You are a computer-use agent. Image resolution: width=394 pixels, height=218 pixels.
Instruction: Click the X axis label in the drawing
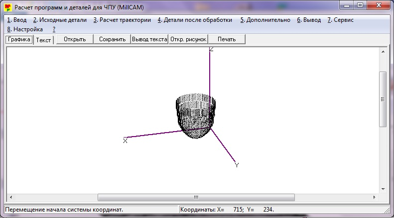pos(125,141)
